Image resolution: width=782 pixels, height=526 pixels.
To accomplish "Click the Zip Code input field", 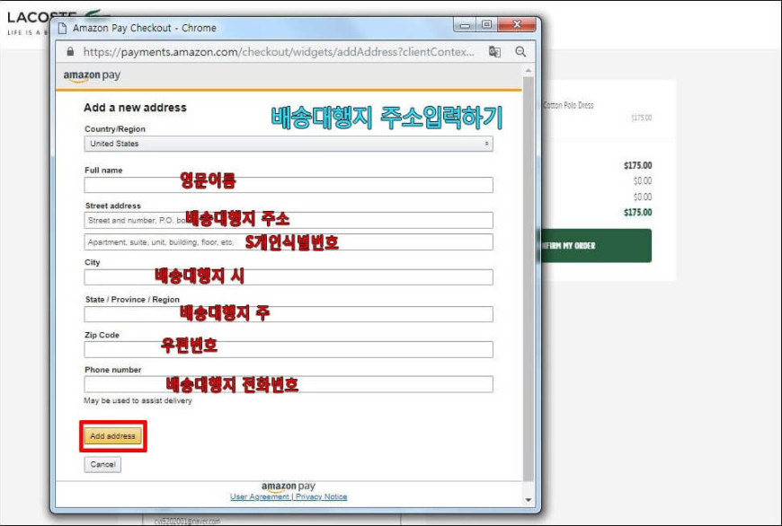I will [289, 349].
